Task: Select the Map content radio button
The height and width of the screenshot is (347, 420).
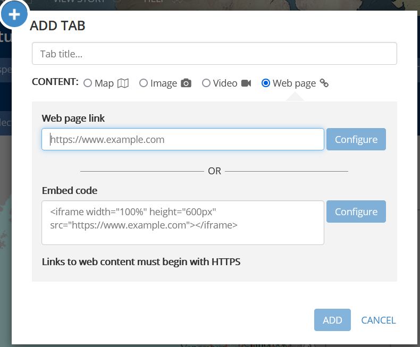Action: pyautogui.click(x=88, y=83)
